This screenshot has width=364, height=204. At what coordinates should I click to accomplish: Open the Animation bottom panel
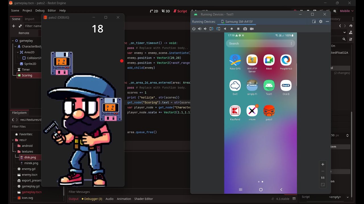point(124,199)
